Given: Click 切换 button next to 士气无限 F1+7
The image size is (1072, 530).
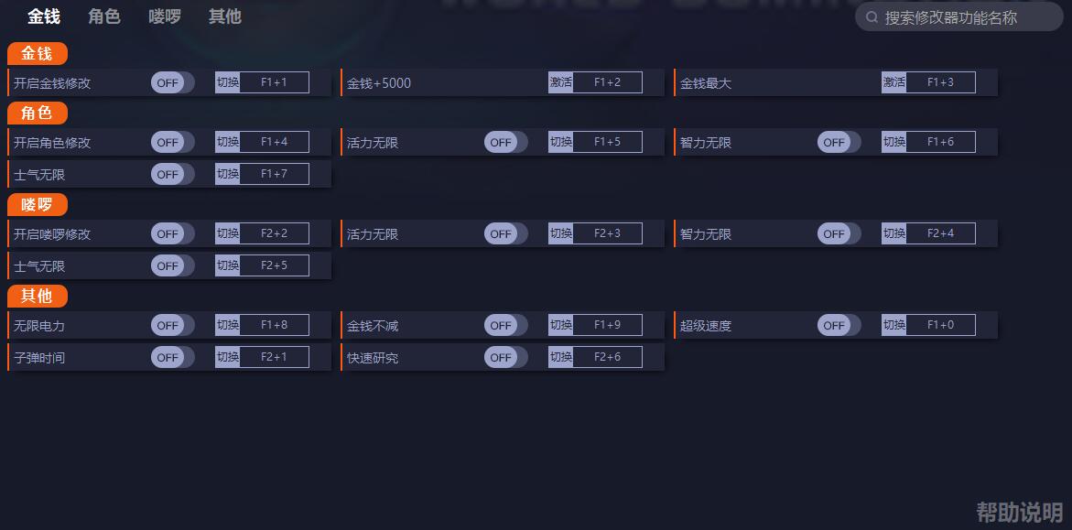Looking at the screenshot, I should (228, 175).
